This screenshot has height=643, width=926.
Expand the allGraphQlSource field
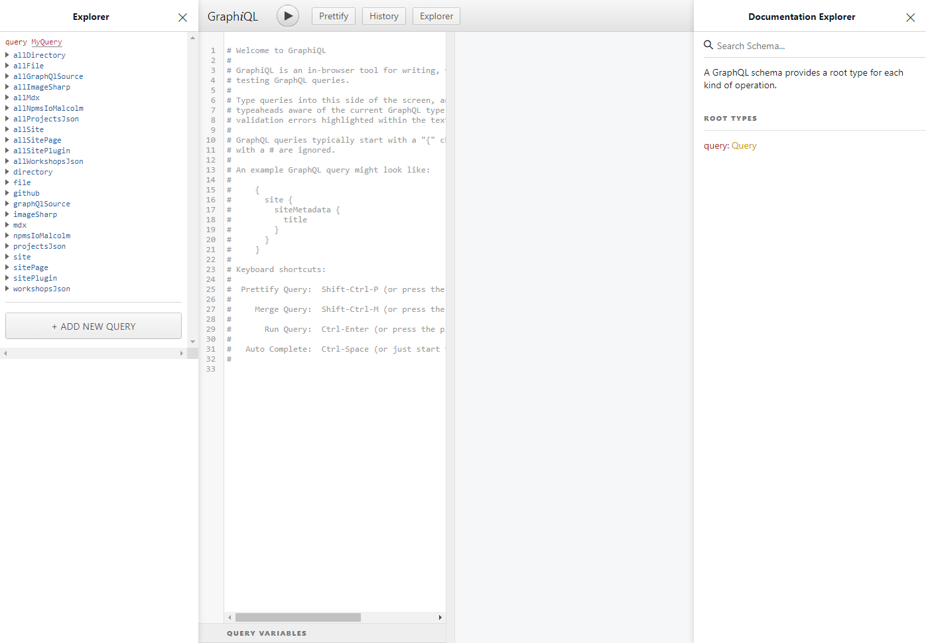pos(44,76)
